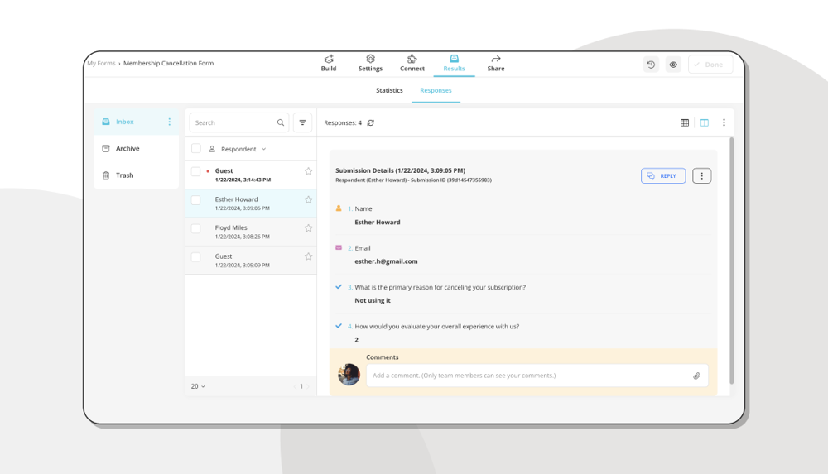Switch to table grid view

pyautogui.click(x=685, y=122)
